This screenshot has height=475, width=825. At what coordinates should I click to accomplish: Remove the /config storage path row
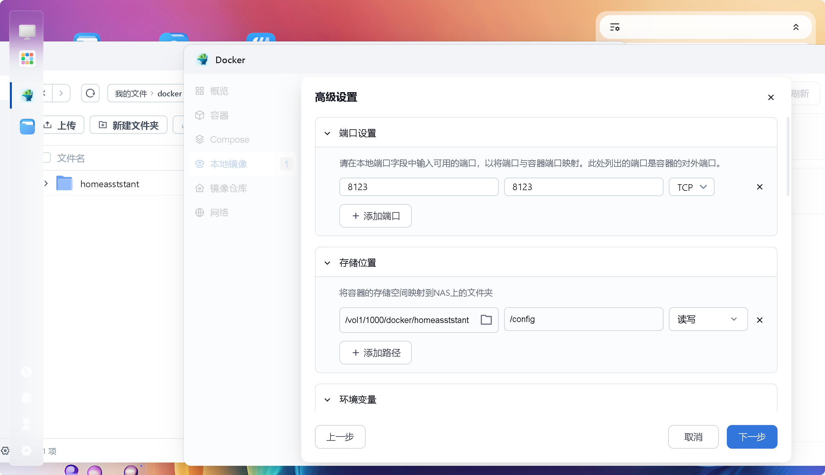tap(759, 320)
